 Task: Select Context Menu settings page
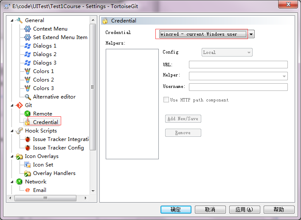[50, 29]
